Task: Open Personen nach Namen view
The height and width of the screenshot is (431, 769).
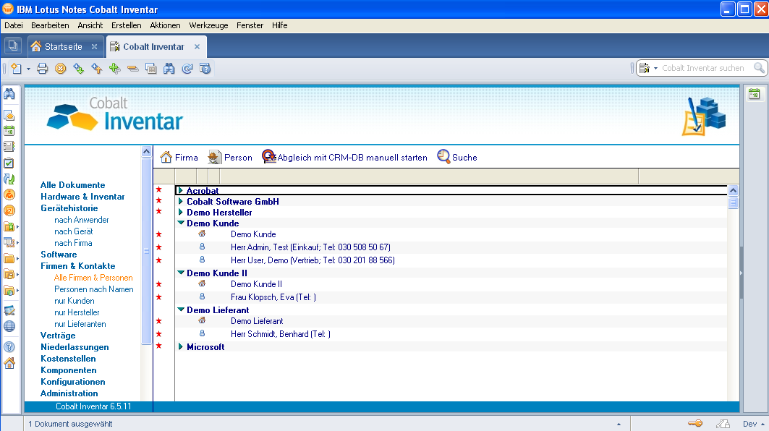Action: point(93,289)
